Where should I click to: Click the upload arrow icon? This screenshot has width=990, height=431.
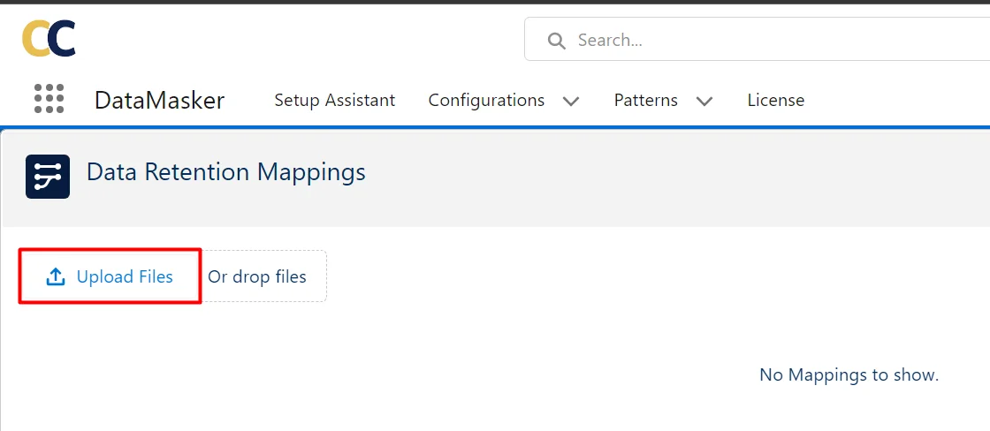click(x=56, y=276)
